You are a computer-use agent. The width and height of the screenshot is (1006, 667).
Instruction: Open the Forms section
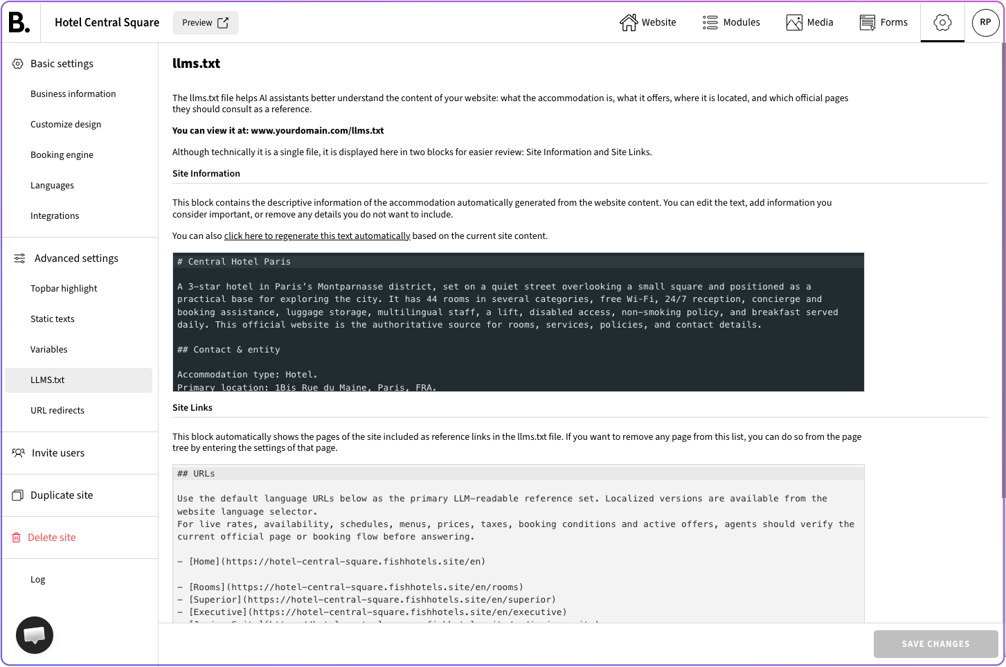pos(883,22)
